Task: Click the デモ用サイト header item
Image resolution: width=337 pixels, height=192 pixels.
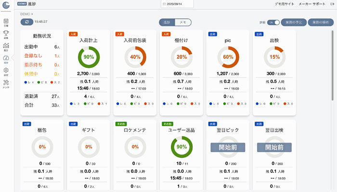Action: [285, 4]
